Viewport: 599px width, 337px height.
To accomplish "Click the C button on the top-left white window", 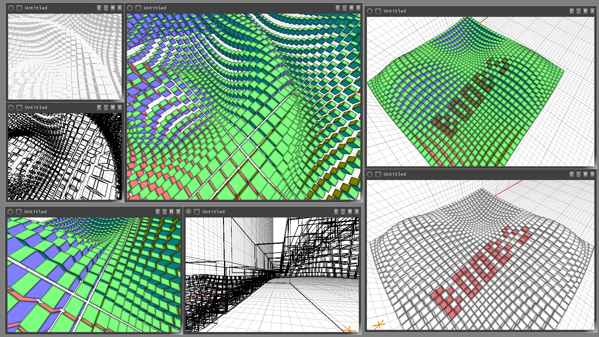I will 99,8.
